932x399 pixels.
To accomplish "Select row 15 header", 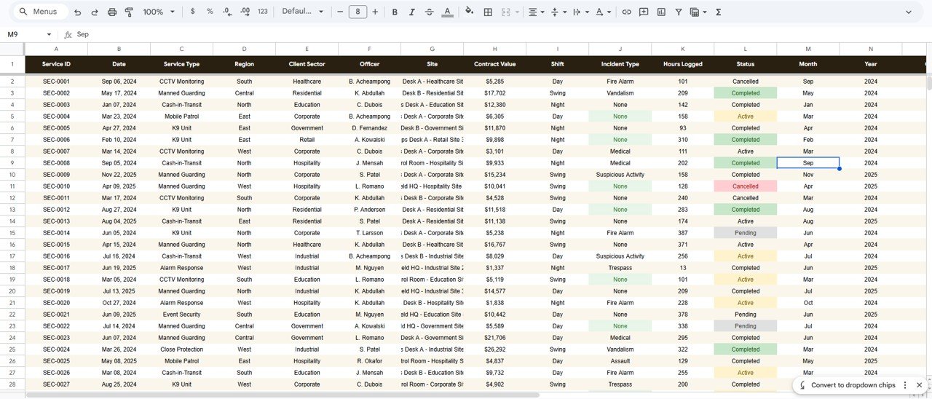I will point(12,233).
